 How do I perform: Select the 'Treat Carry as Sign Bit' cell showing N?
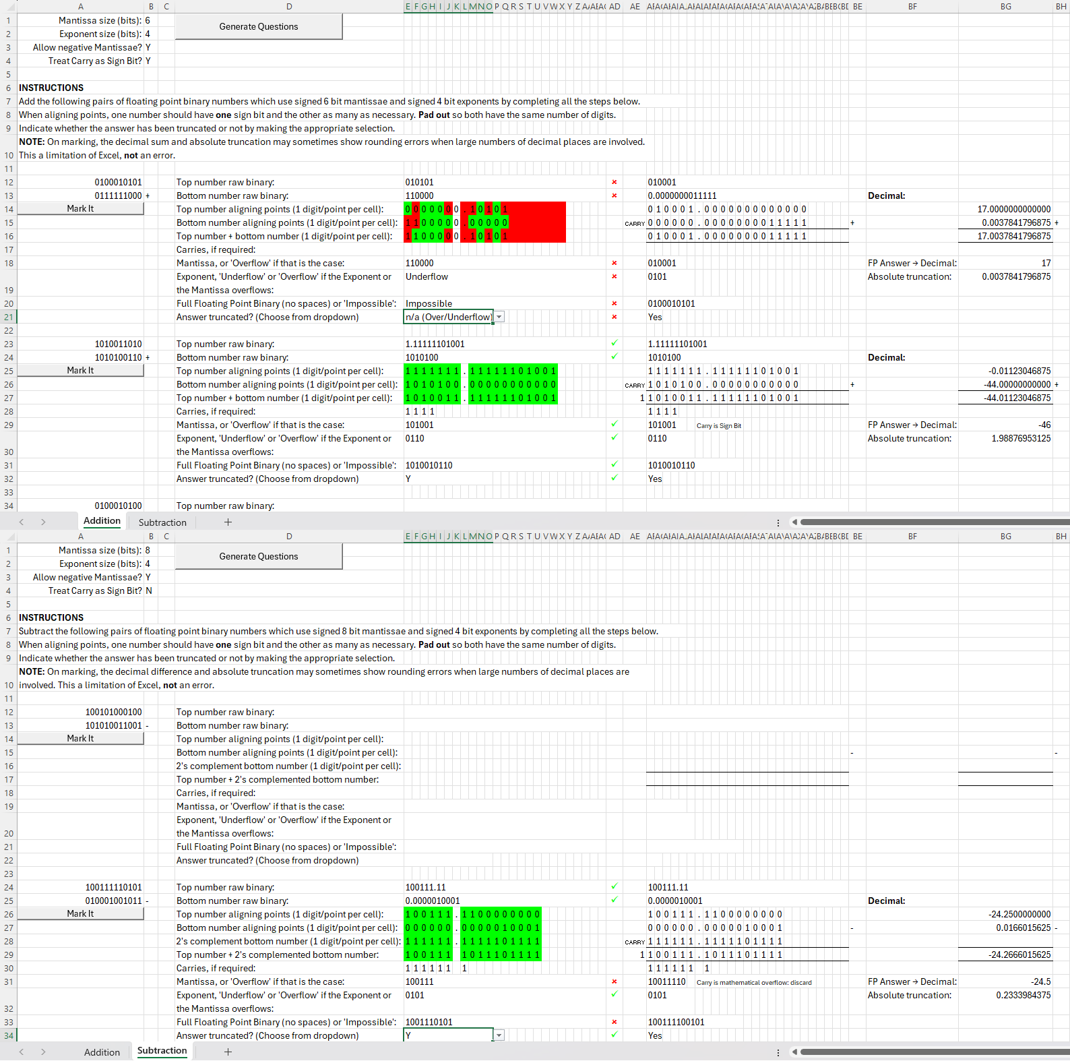pos(149,590)
